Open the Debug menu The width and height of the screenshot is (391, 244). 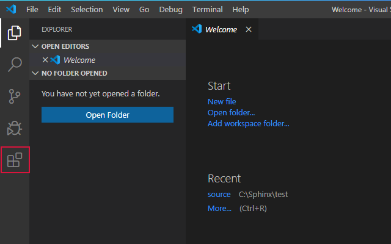[x=171, y=10]
